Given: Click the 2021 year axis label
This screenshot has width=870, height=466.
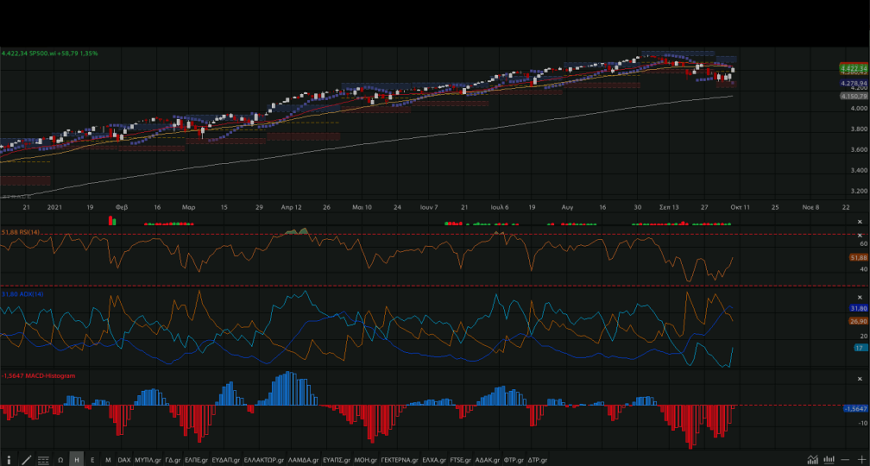Looking at the screenshot, I should tap(54, 207).
